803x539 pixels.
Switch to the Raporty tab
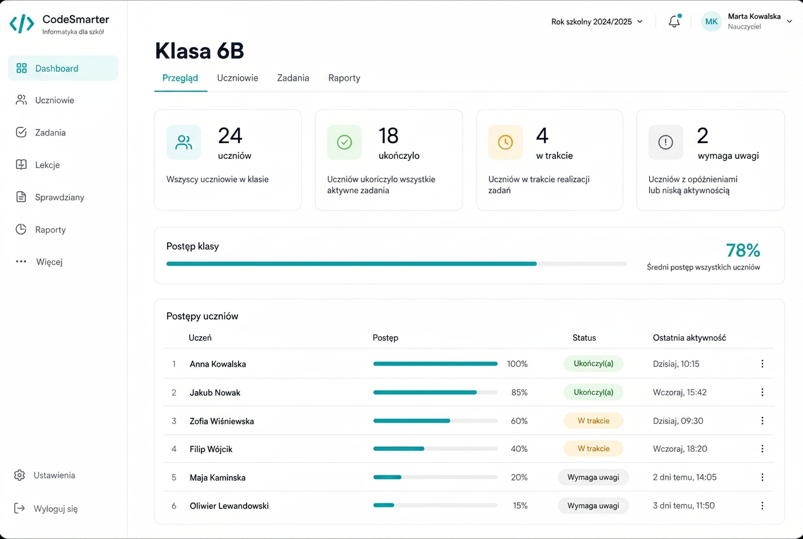[344, 78]
